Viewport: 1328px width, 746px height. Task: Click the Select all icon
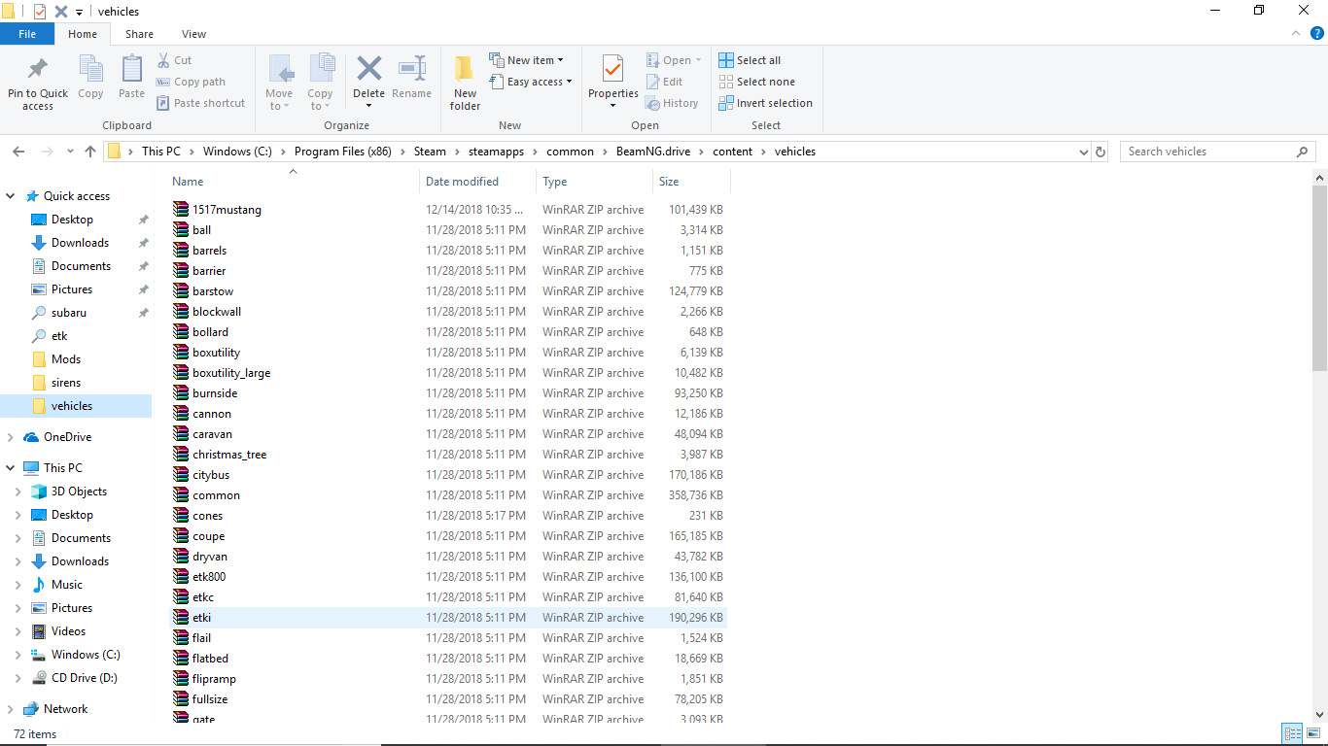point(726,60)
